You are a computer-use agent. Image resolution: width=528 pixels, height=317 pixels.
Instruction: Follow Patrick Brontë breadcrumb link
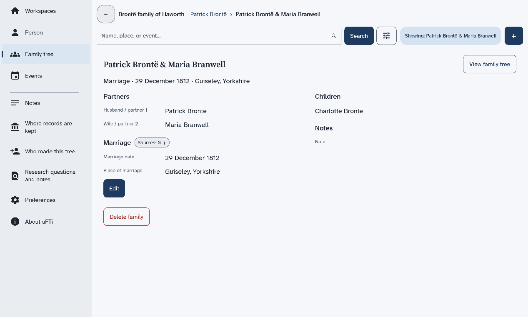pyautogui.click(x=208, y=14)
